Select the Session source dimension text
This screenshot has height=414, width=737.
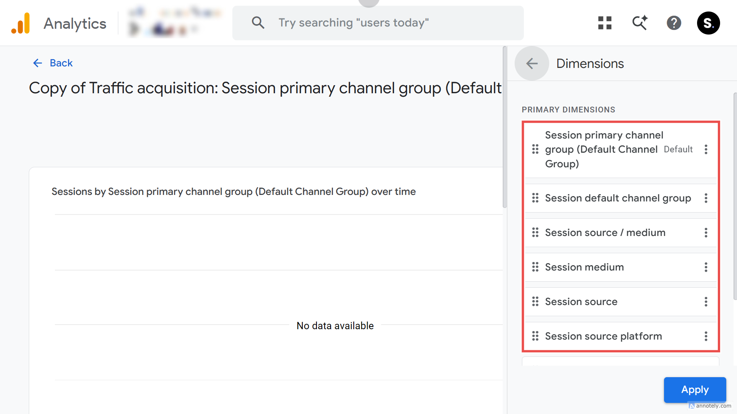[x=581, y=302]
